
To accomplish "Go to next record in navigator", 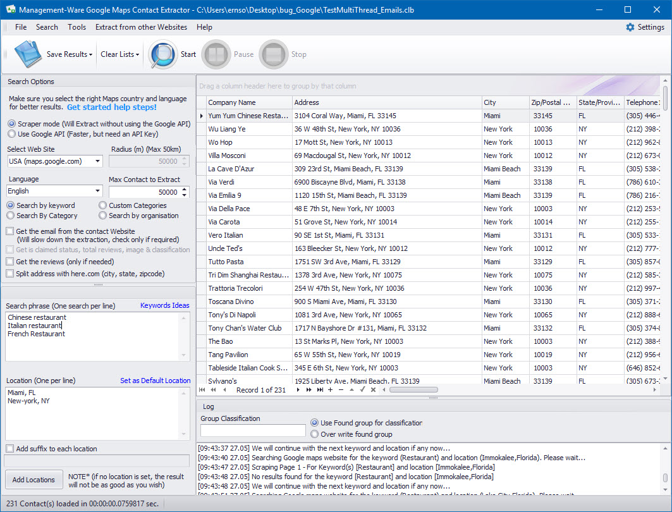I will (x=298, y=390).
